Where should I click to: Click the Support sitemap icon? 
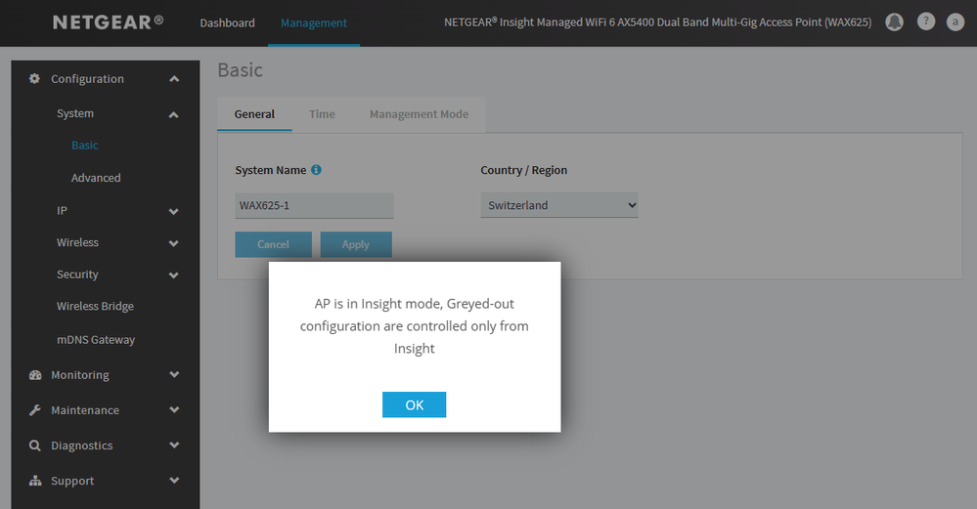coord(35,481)
